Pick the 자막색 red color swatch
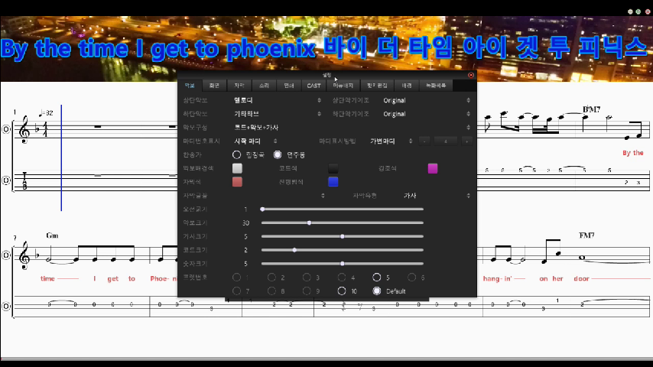The width and height of the screenshot is (653, 367). click(237, 182)
